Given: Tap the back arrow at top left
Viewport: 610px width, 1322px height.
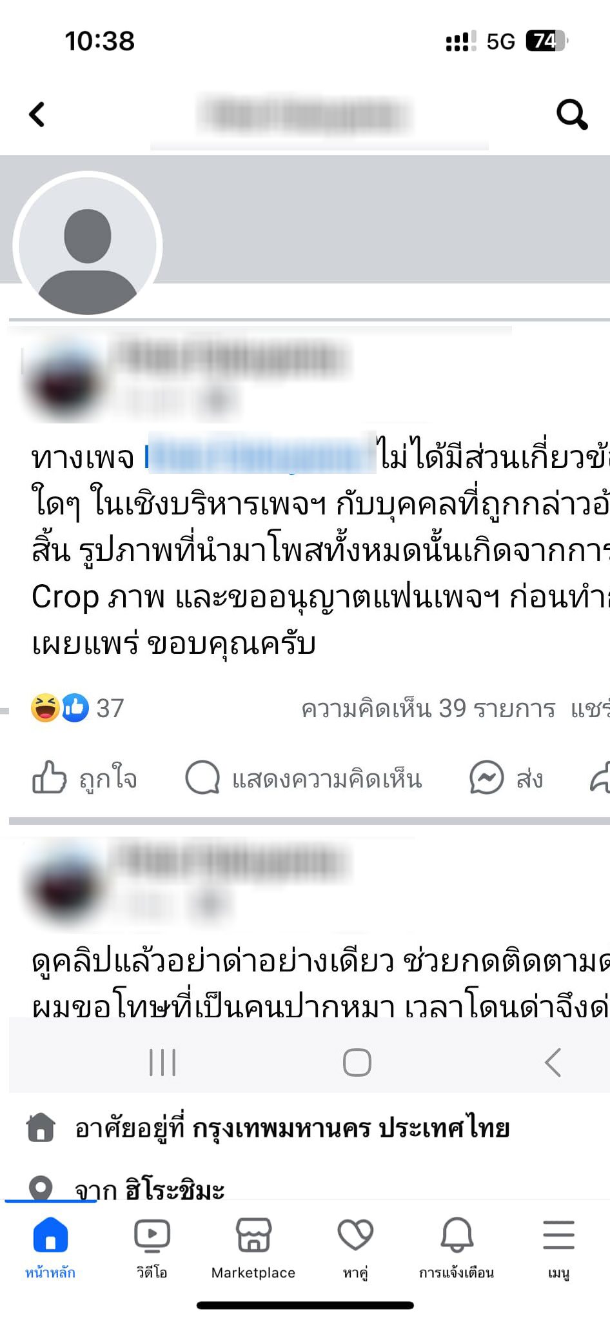Looking at the screenshot, I should click(x=37, y=115).
